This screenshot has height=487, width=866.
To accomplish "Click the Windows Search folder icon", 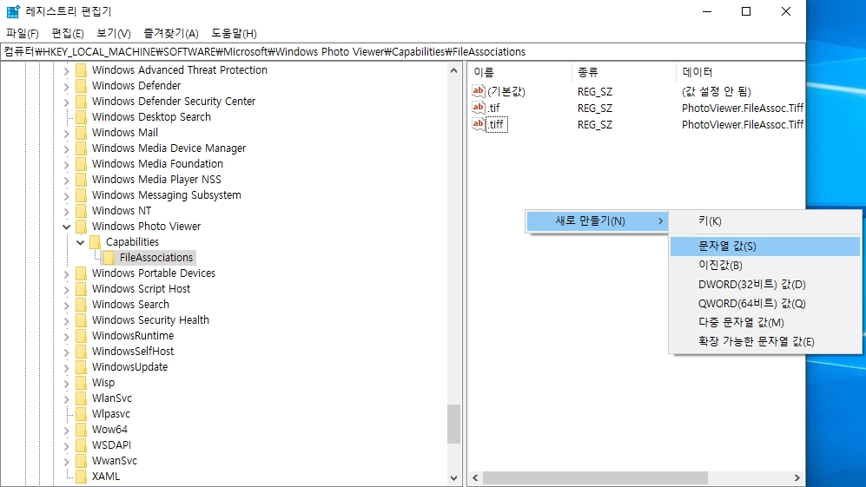I will (81, 305).
